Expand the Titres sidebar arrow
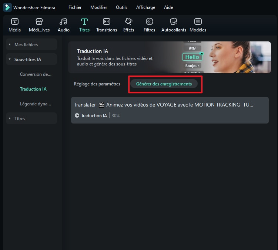 point(10,118)
